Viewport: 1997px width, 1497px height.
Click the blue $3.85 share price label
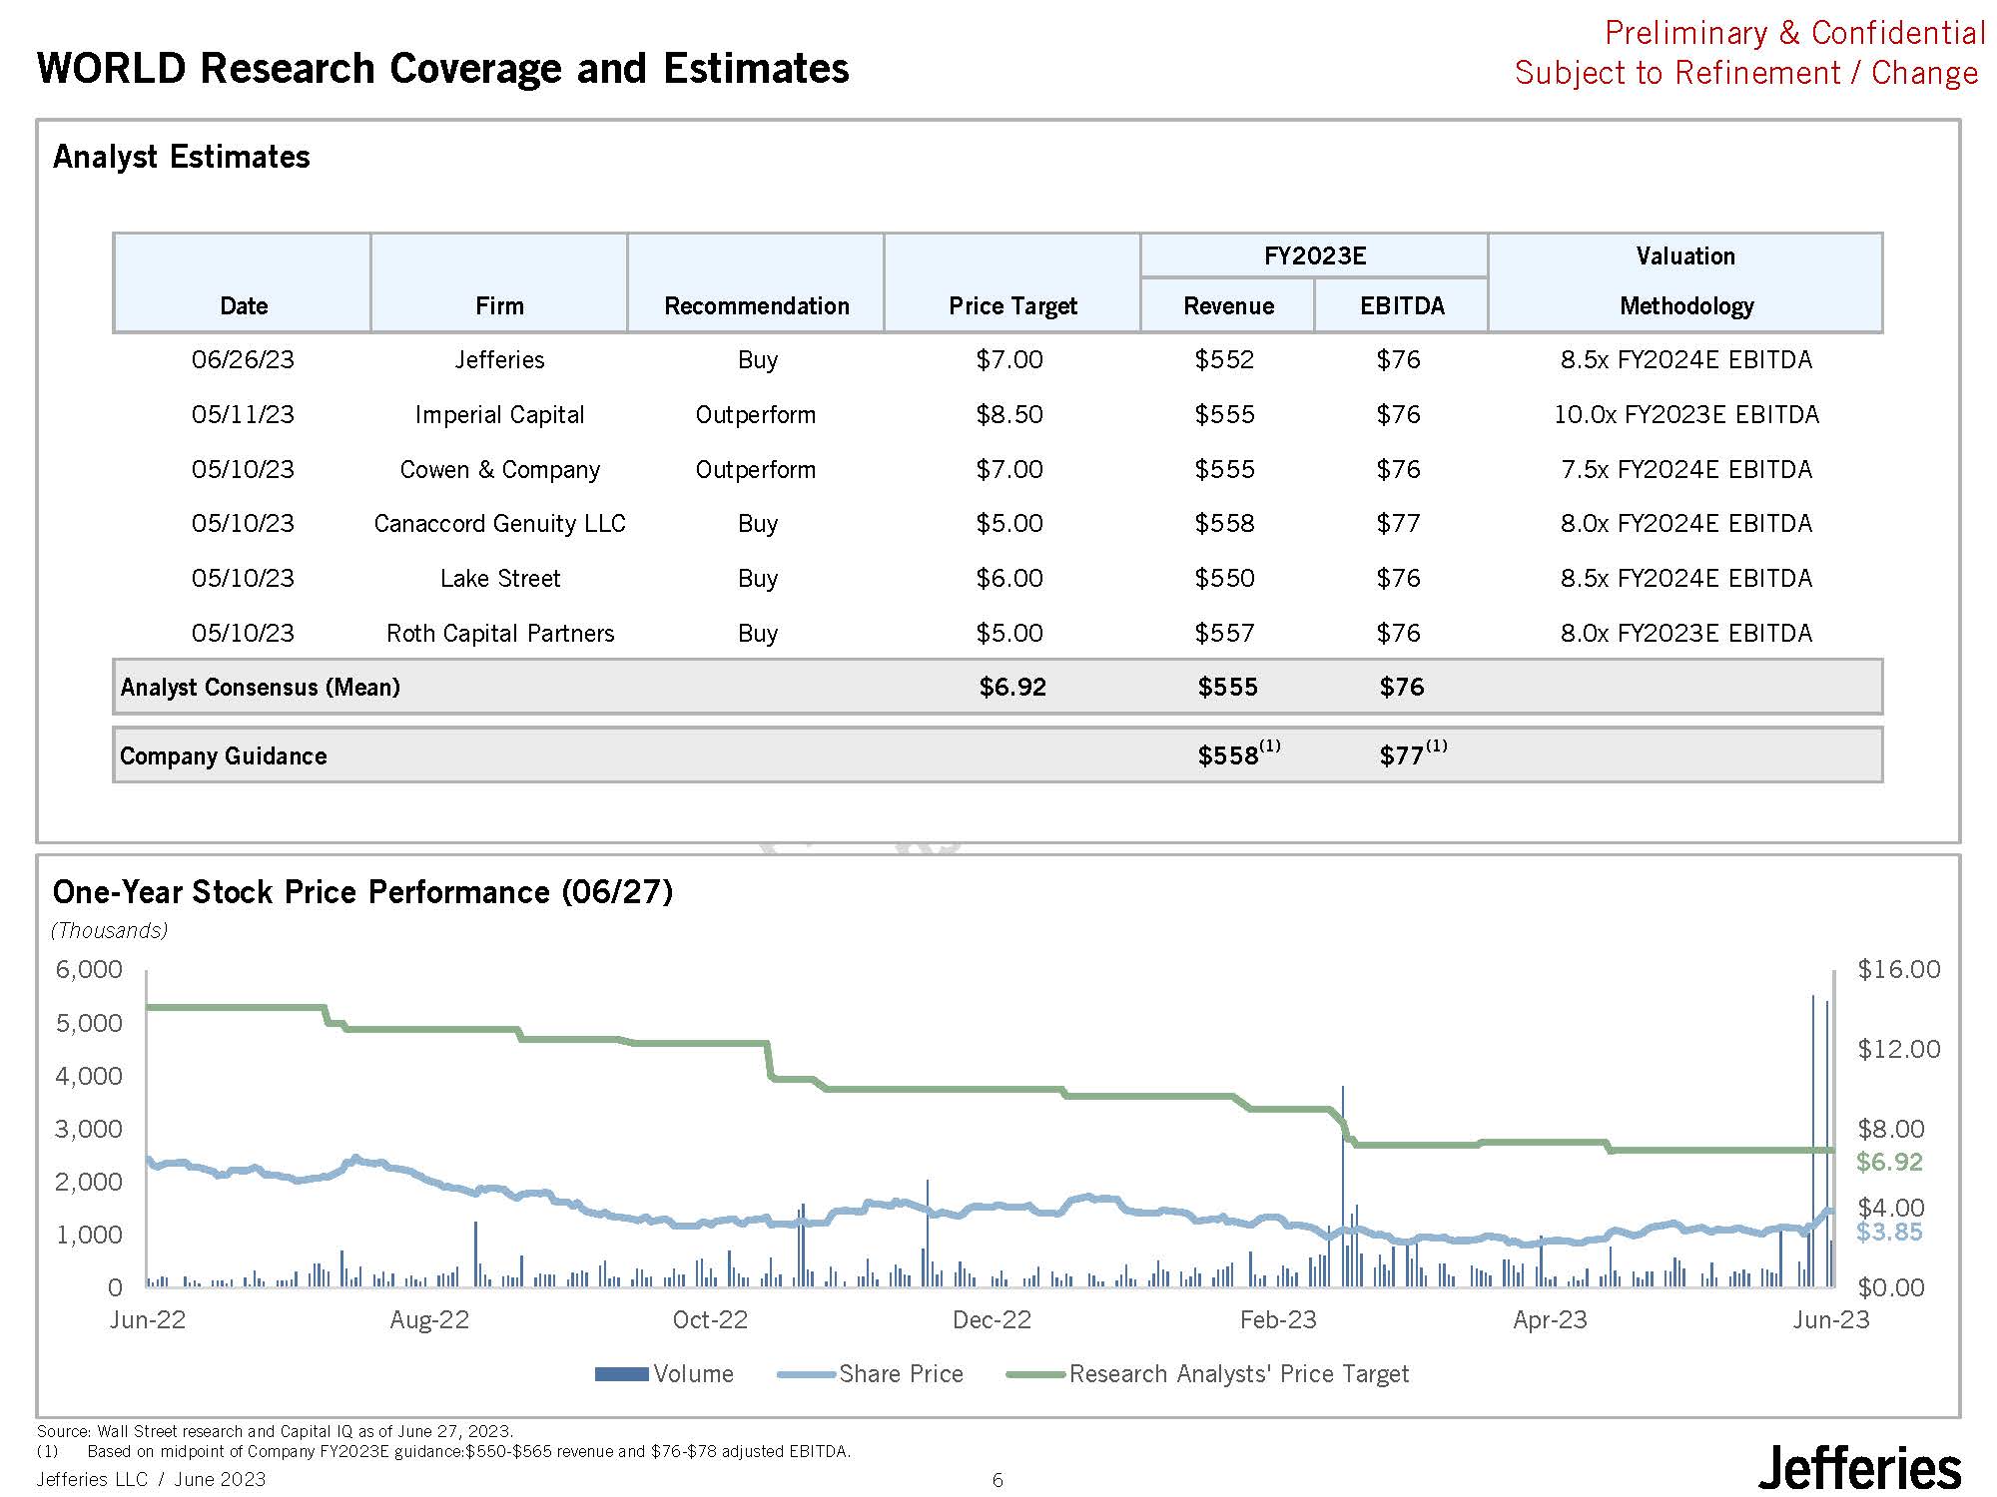1889,1232
